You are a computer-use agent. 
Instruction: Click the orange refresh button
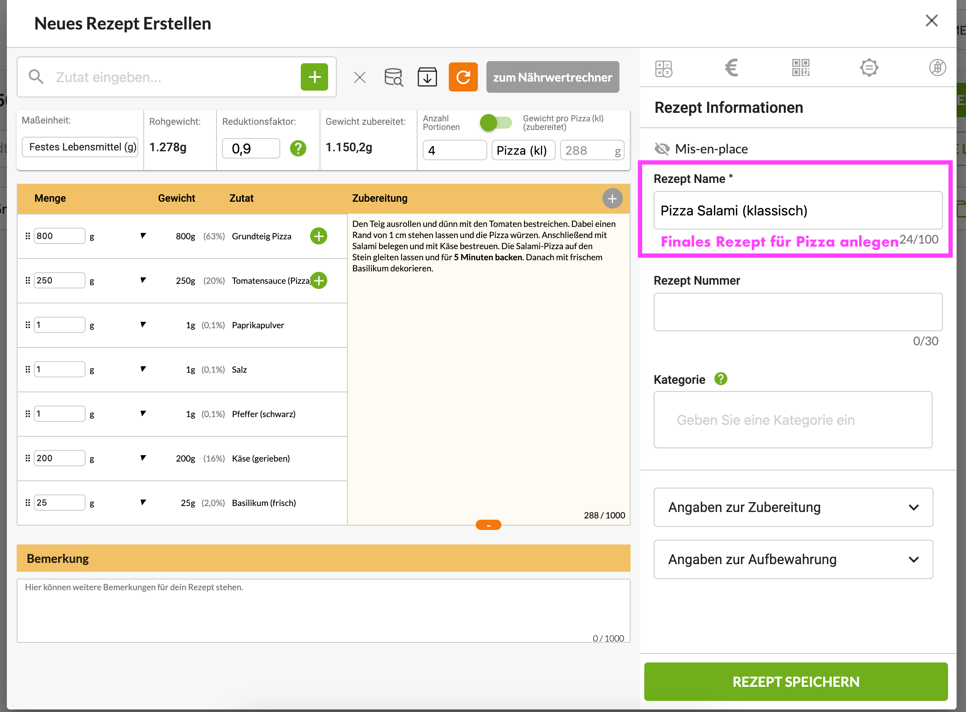point(463,77)
